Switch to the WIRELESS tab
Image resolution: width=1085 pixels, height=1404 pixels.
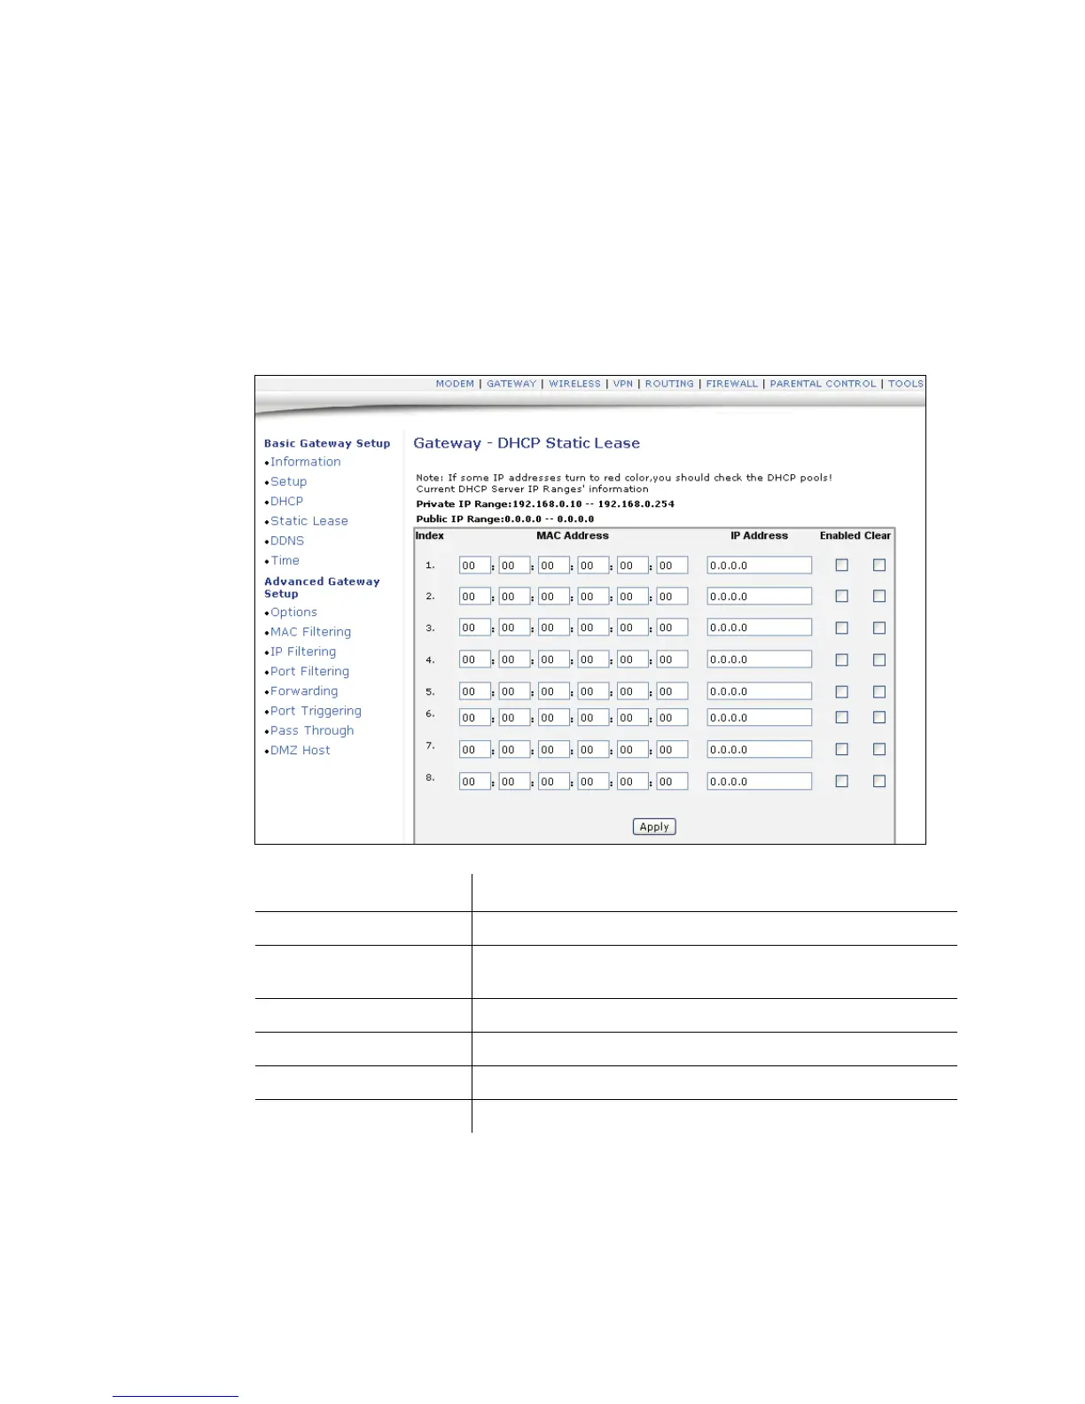(574, 384)
